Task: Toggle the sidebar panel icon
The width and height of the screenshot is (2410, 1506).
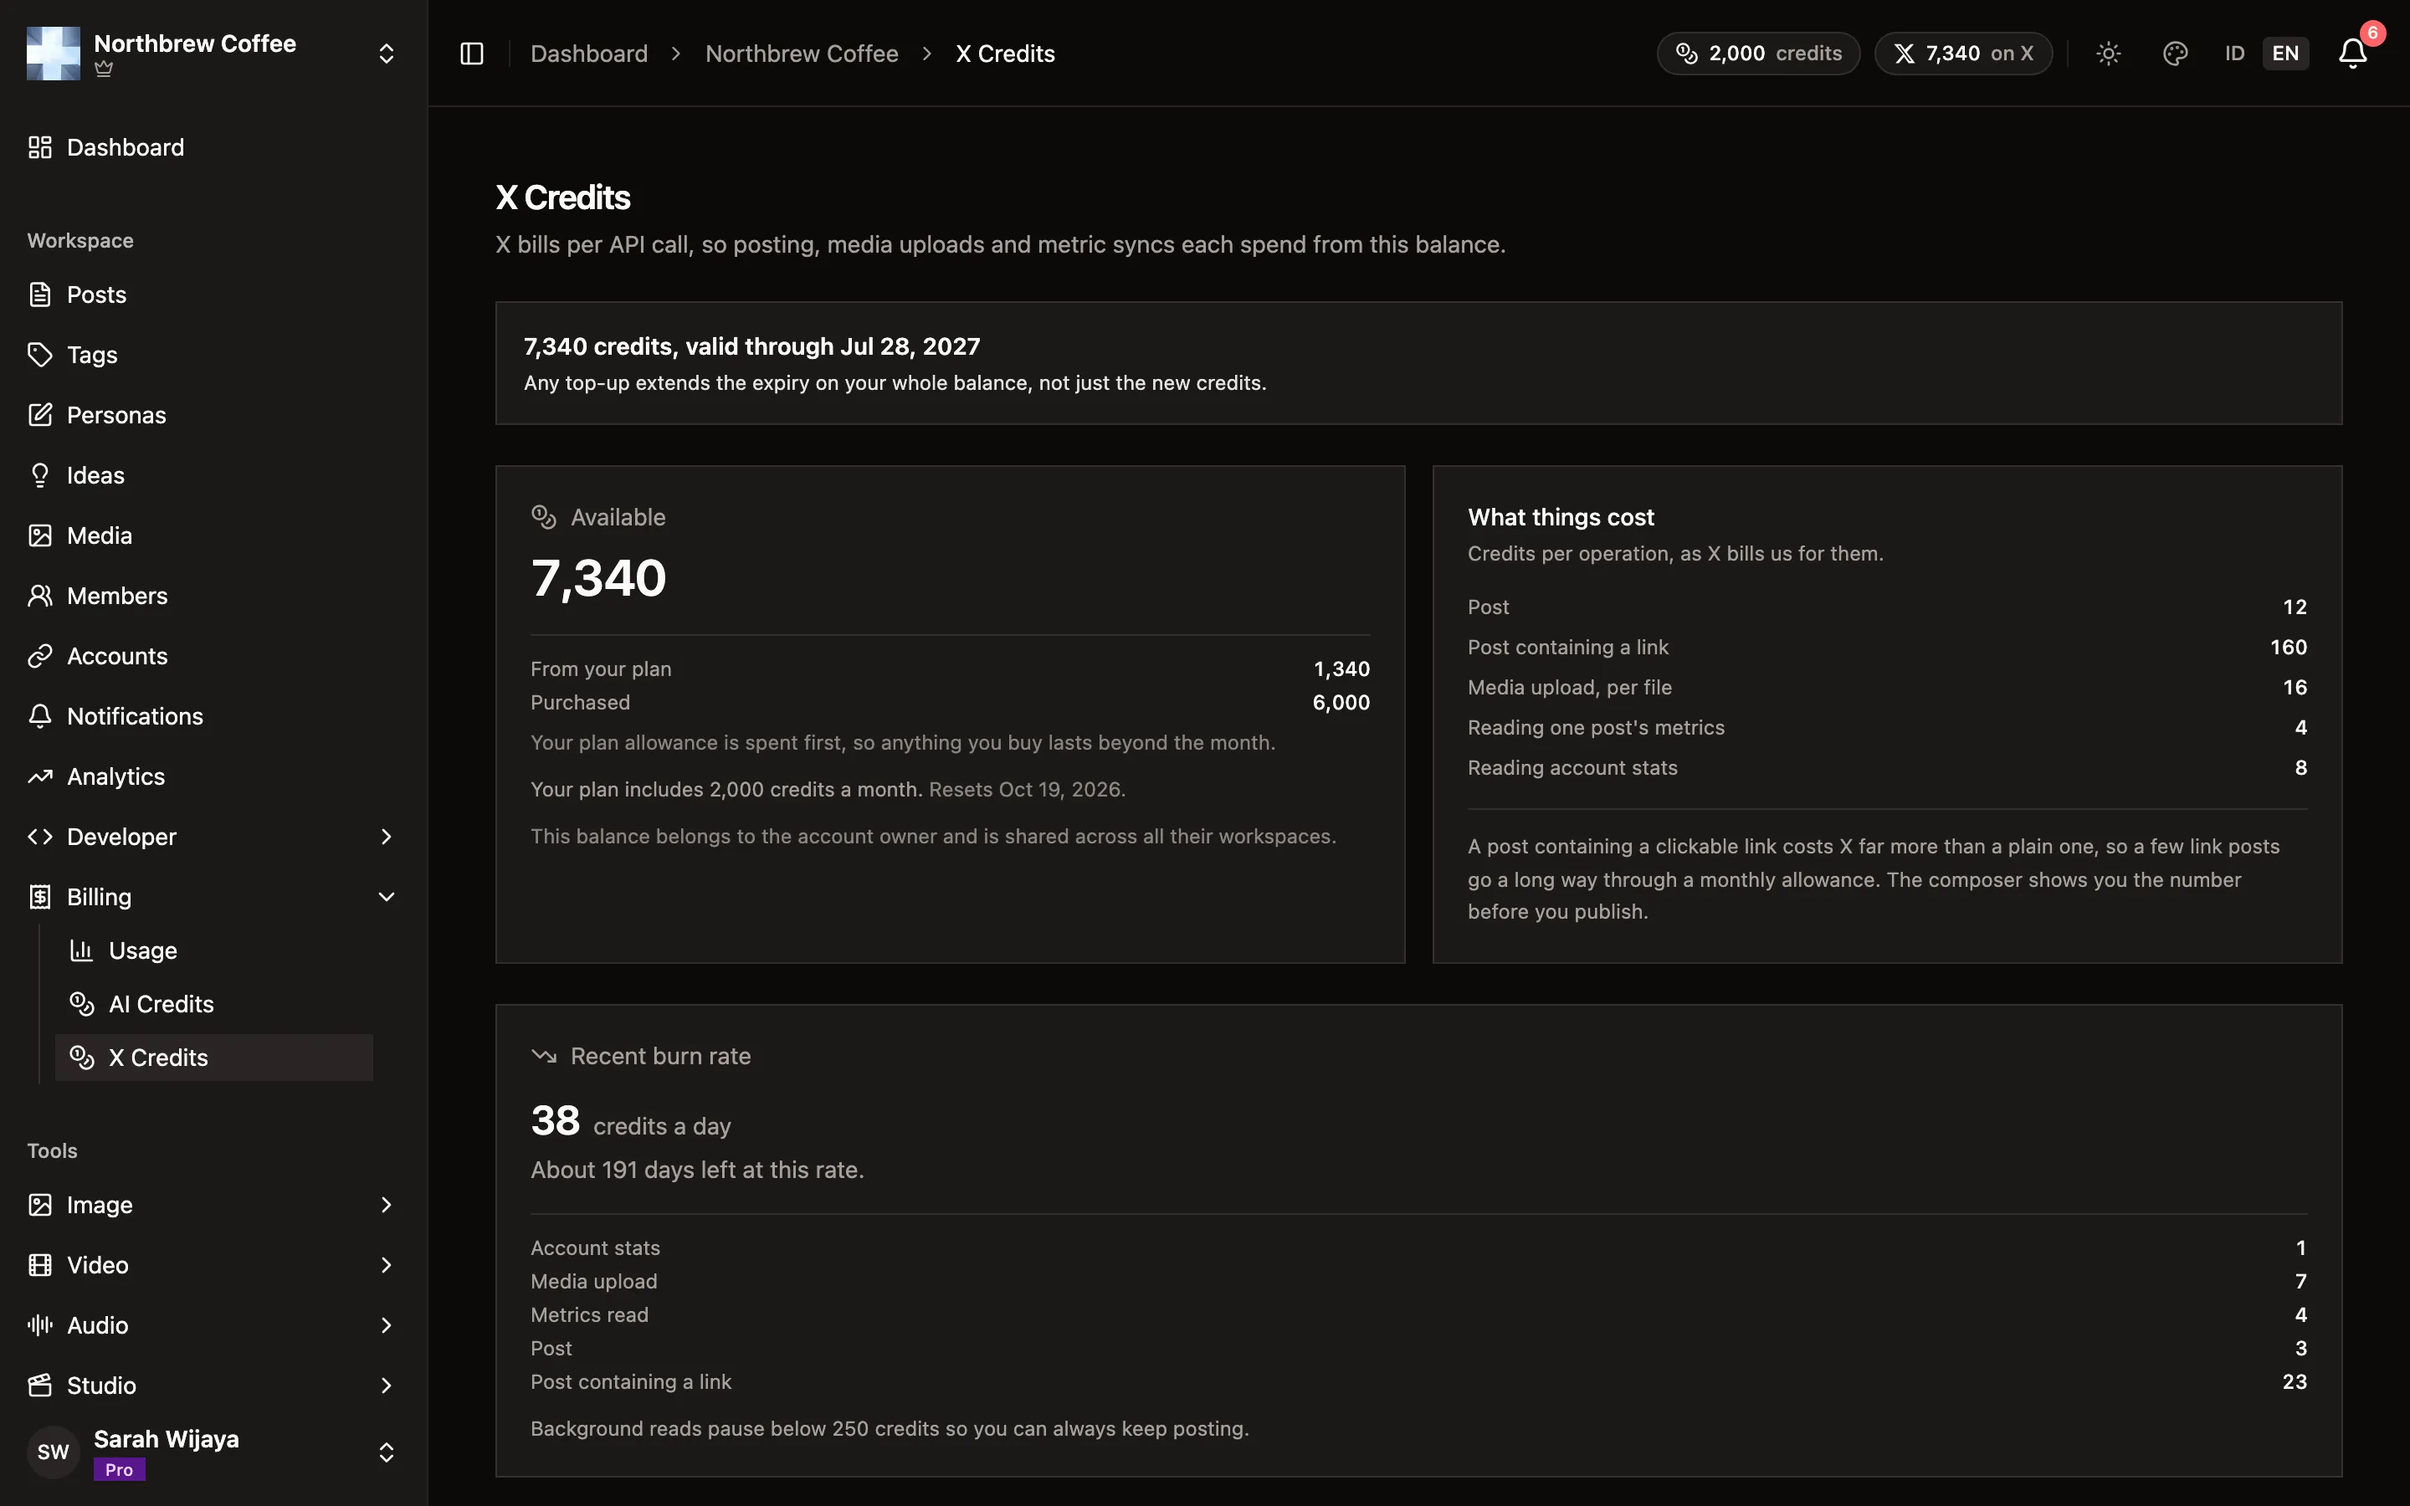Action: [472, 54]
